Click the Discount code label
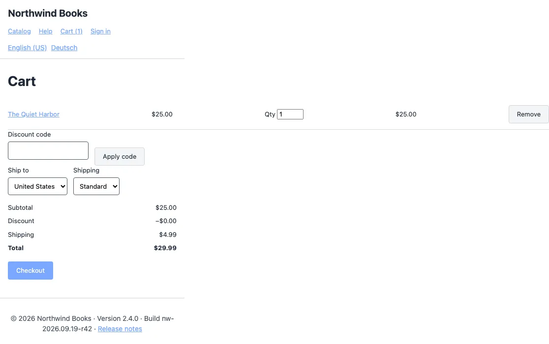 pyautogui.click(x=30, y=135)
